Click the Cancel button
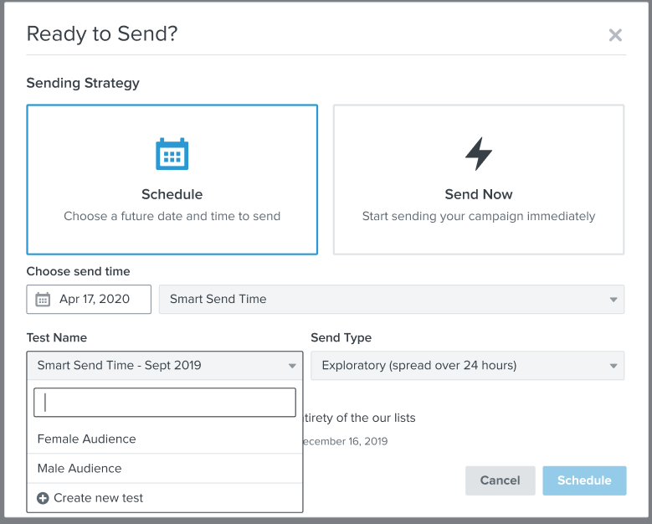This screenshot has height=524, width=652. point(501,480)
